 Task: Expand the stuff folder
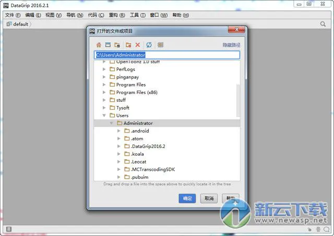pos(104,100)
